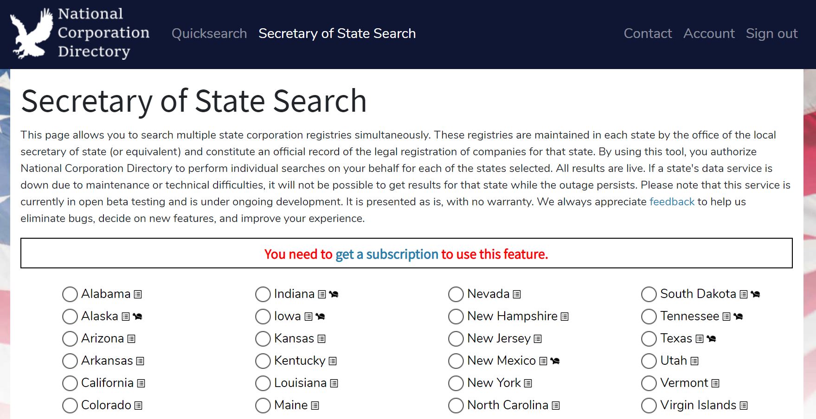816x419 pixels.
Task: Click the list icon next to Alabama
Action: [x=138, y=294]
